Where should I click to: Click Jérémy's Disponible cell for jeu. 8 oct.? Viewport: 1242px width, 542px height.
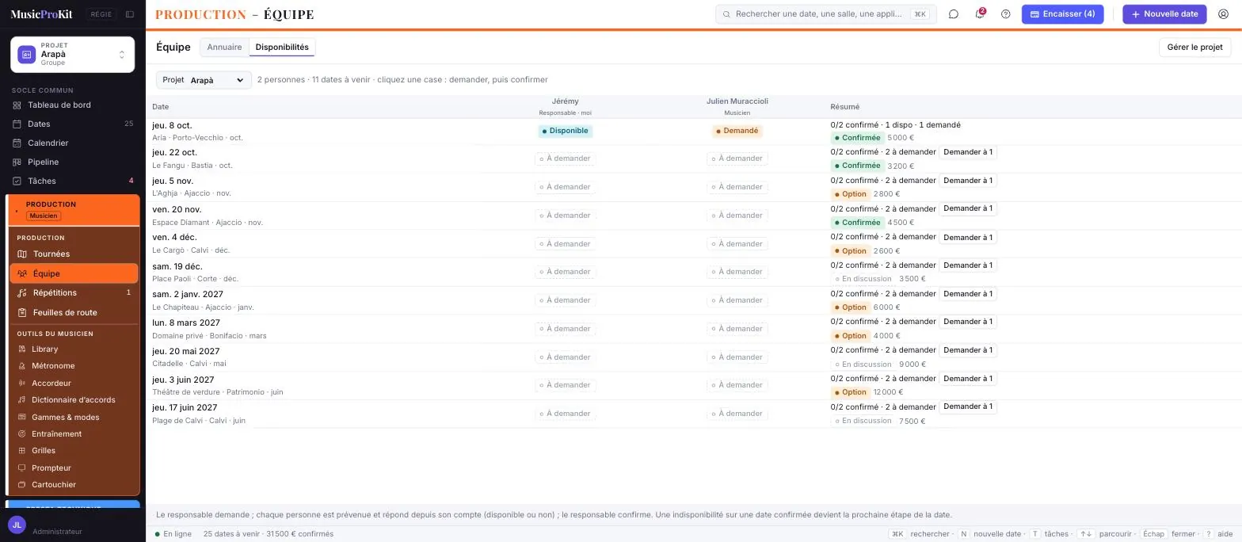tap(565, 131)
